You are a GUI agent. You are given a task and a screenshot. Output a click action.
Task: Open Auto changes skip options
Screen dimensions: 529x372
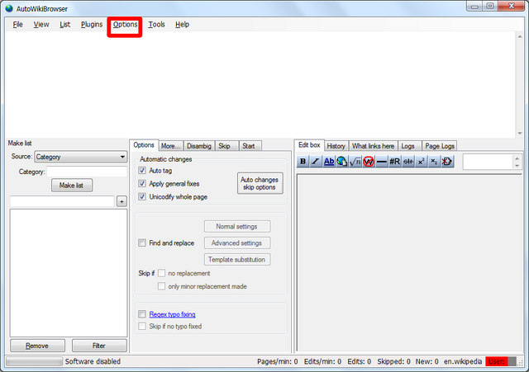[260, 183]
